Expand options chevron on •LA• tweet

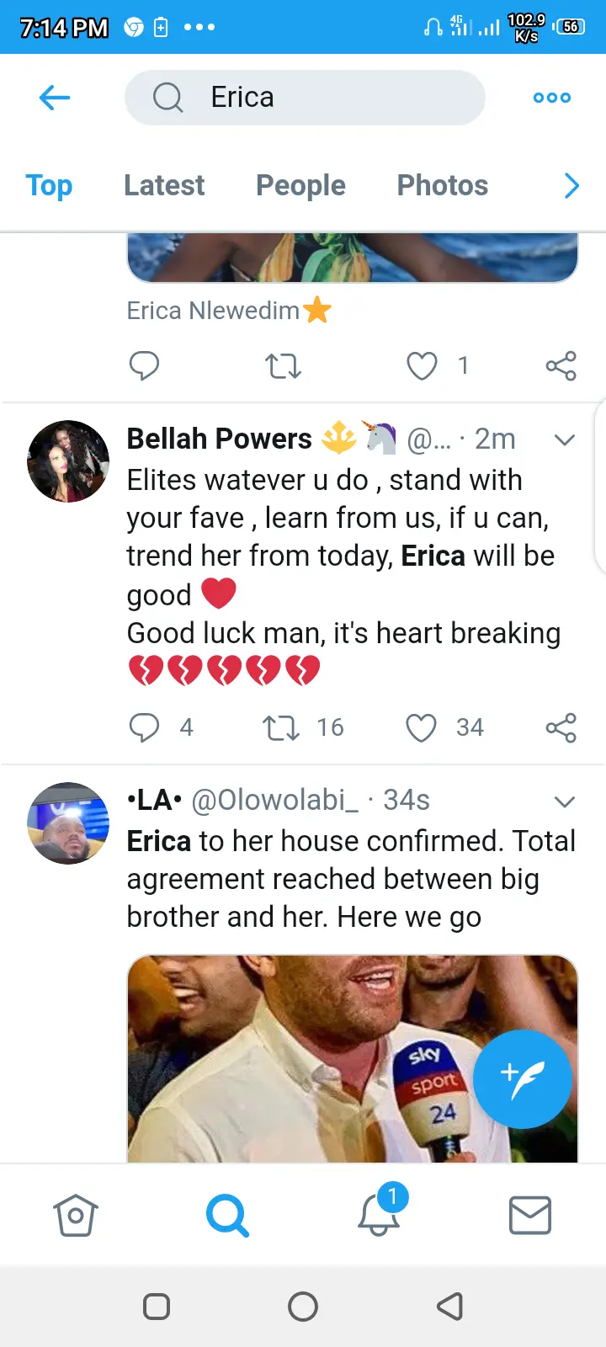click(565, 801)
